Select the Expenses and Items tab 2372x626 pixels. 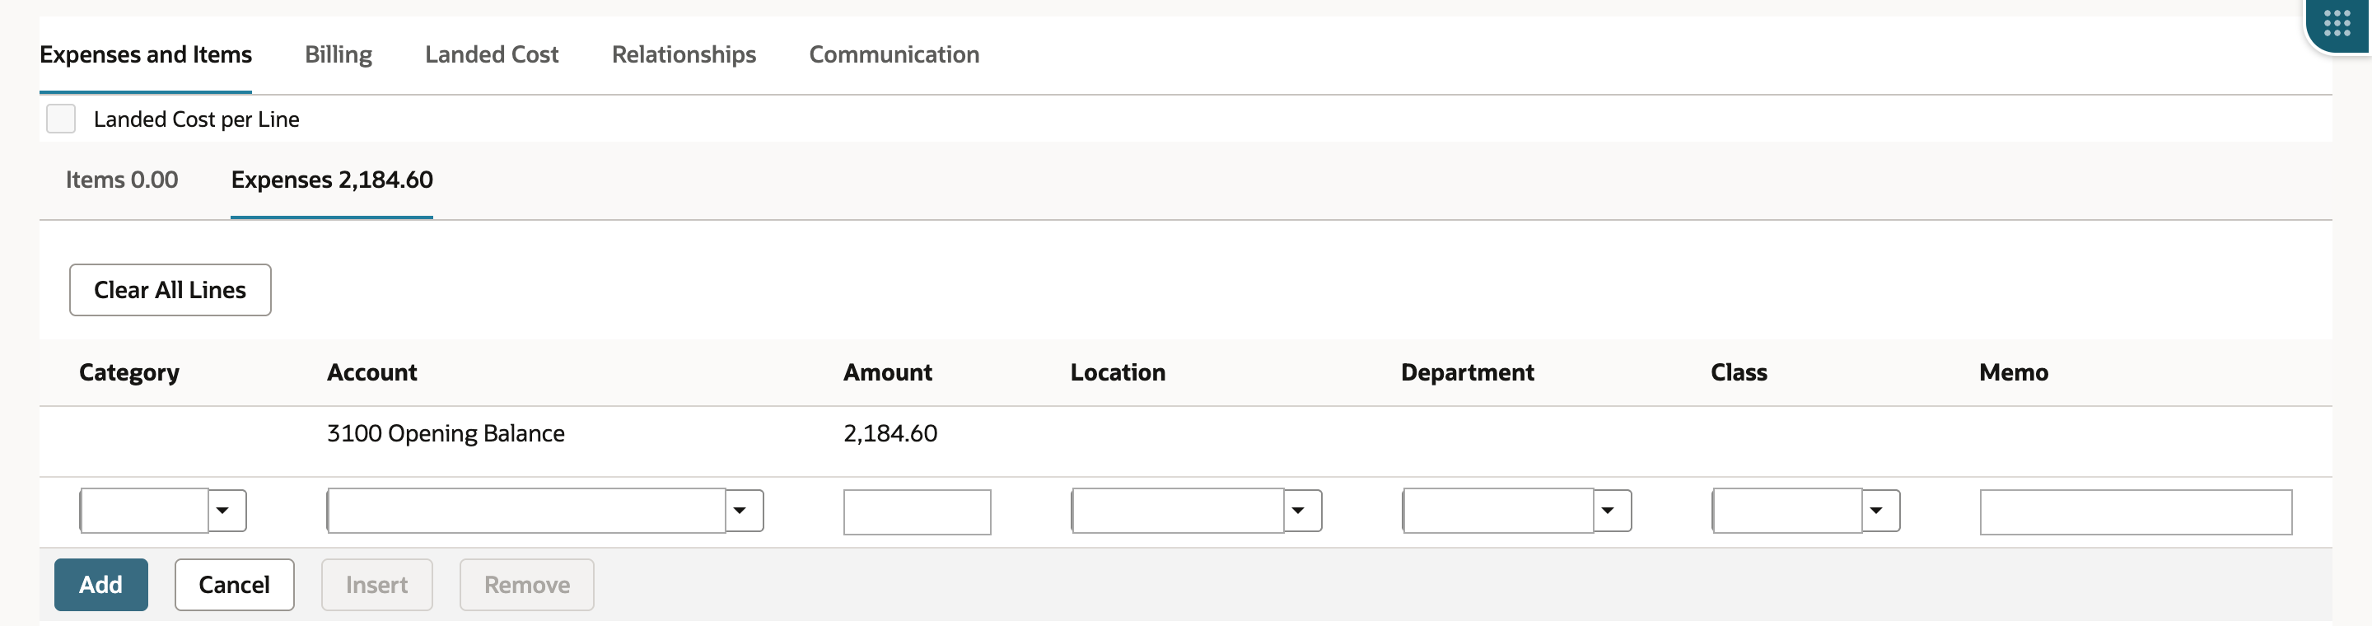coord(146,54)
